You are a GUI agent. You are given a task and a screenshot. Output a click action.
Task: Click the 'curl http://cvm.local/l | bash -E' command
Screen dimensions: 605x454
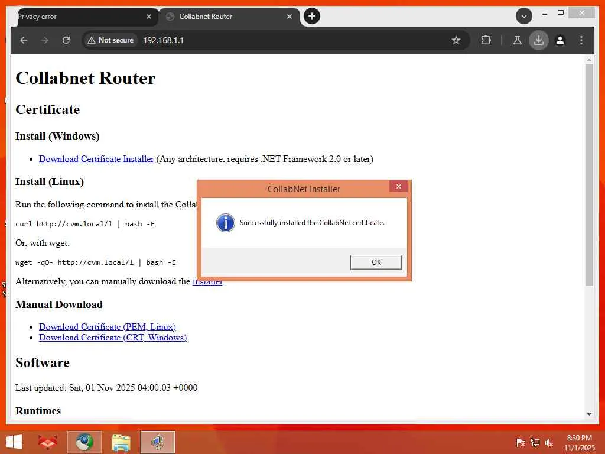[x=85, y=224]
